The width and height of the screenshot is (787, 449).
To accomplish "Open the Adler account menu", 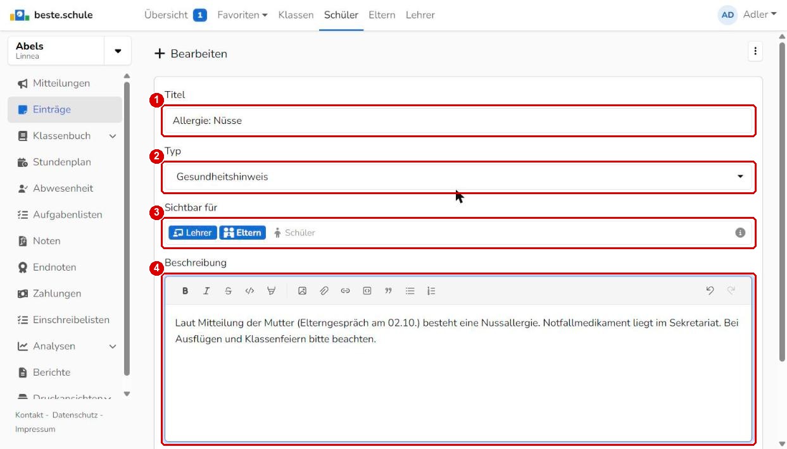I will point(759,15).
